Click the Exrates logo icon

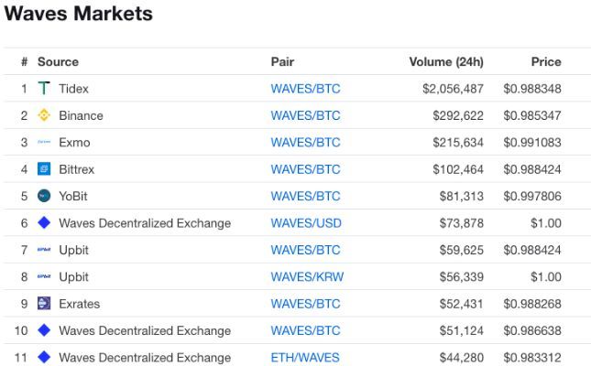[44, 304]
